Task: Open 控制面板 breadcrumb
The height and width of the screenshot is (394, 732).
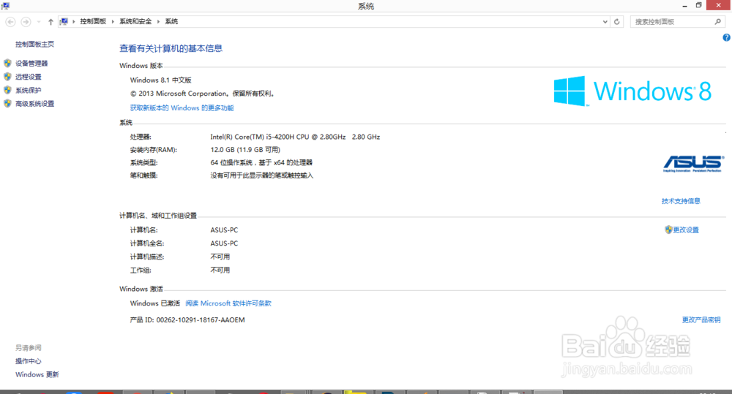Action: 93,21
